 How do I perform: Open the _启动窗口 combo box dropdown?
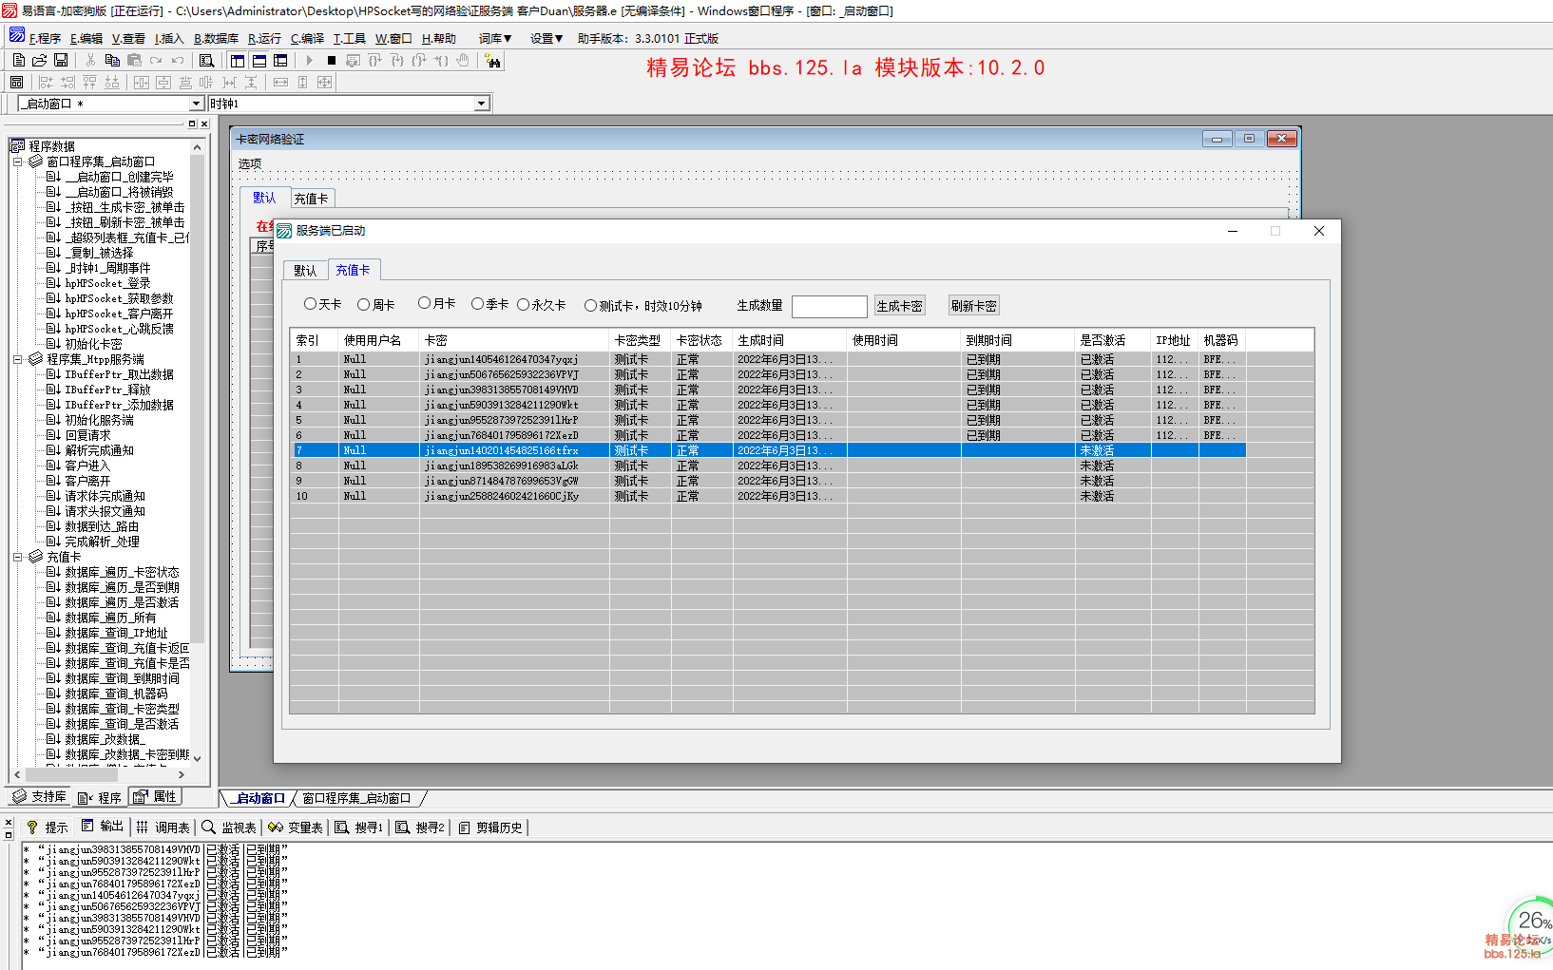click(x=197, y=104)
